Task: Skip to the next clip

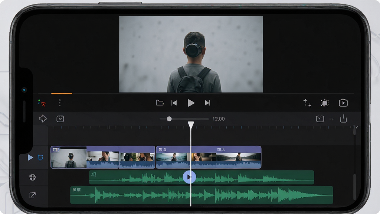Action: point(207,103)
